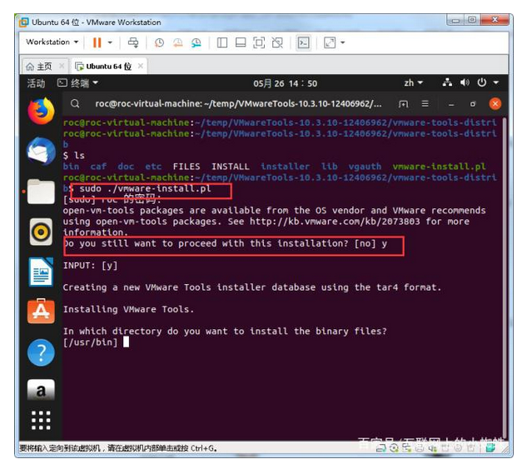Open the clock showing 05月26 14:50
Screen dimensions: 527x469
tap(285, 83)
